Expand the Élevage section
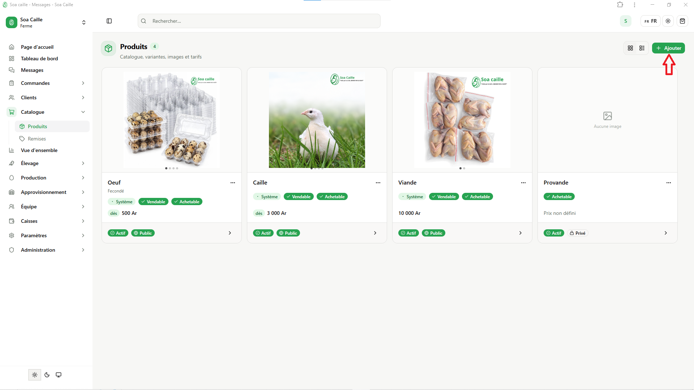This screenshot has height=390, width=694. tap(46, 163)
